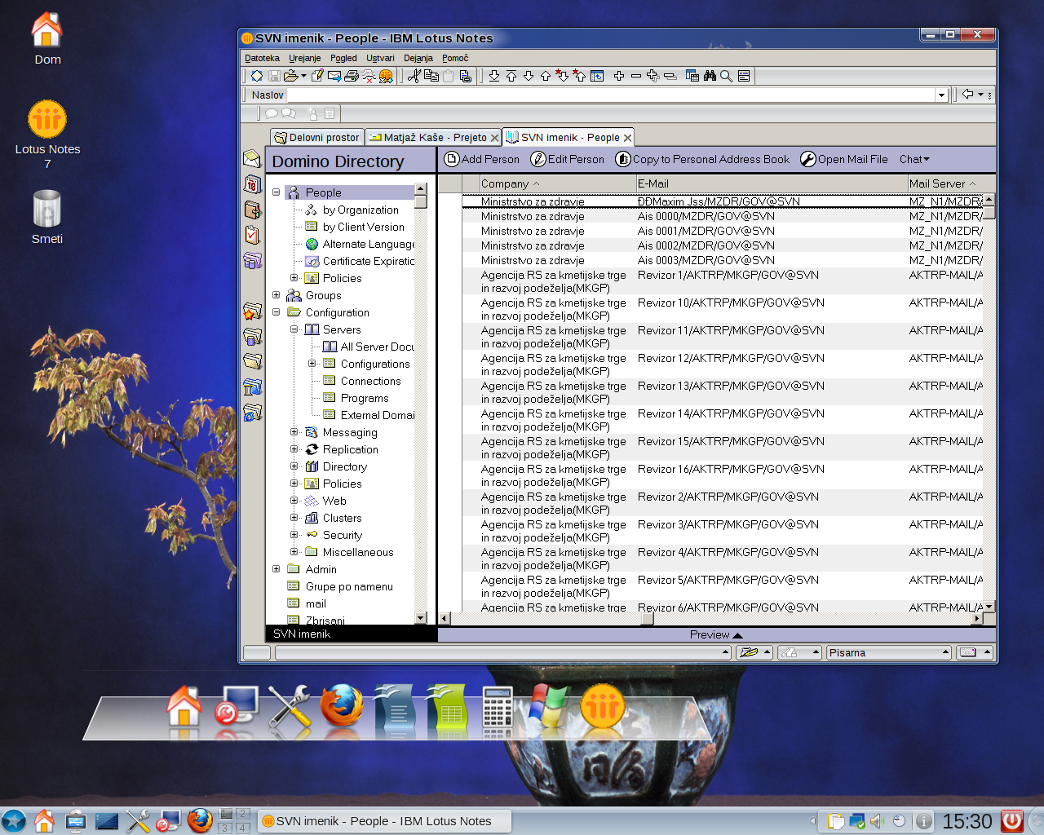Click in the Naslov address field
This screenshot has width=1044, height=835.
coord(612,95)
